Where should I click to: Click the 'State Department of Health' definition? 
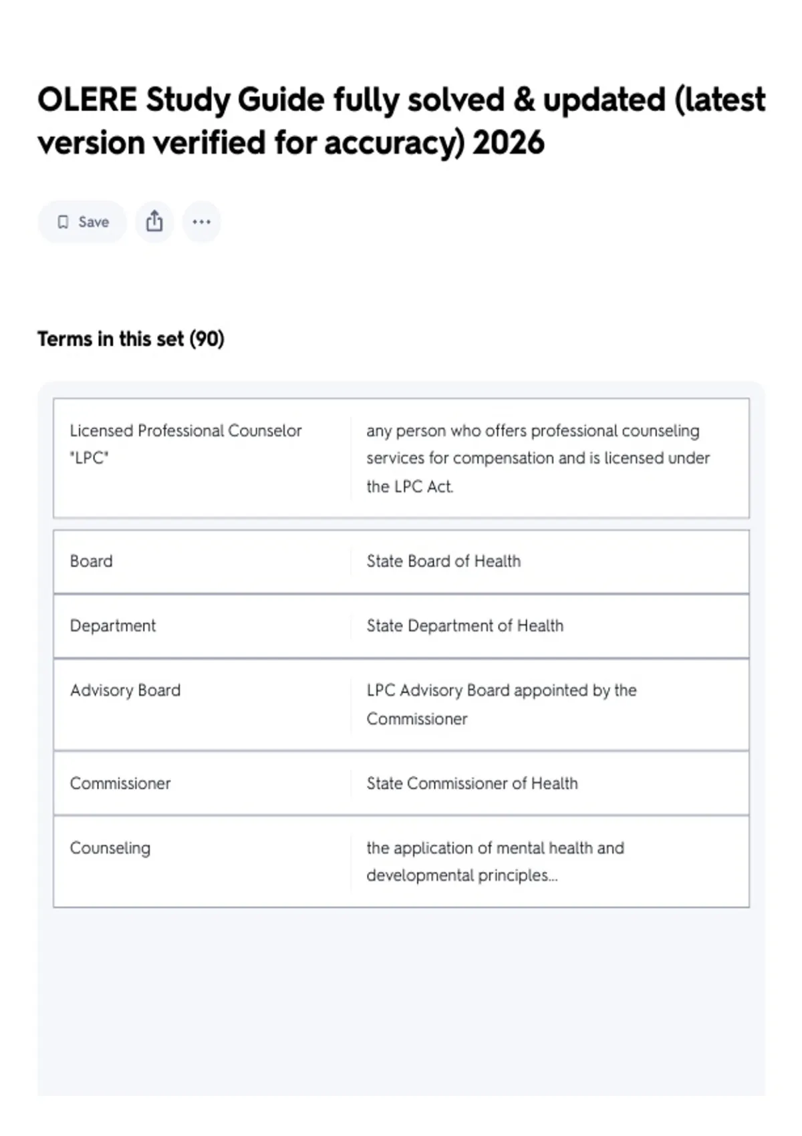(464, 625)
